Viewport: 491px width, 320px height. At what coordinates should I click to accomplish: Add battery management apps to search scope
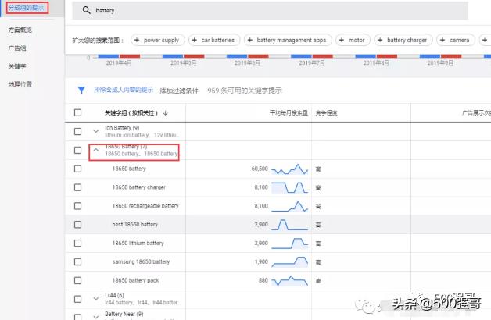coord(288,40)
